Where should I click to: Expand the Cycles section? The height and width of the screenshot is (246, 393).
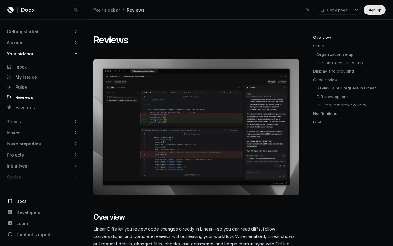pos(42,177)
